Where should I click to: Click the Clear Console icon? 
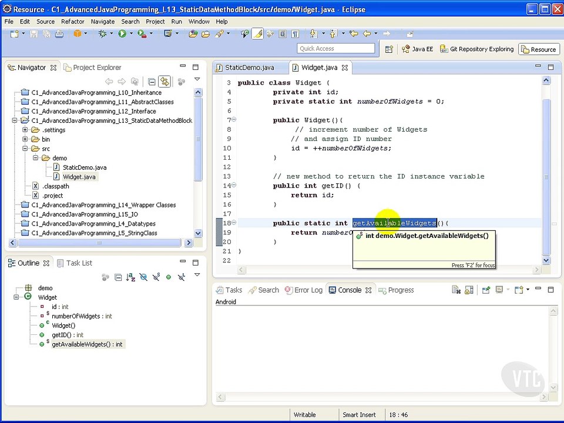click(x=456, y=290)
